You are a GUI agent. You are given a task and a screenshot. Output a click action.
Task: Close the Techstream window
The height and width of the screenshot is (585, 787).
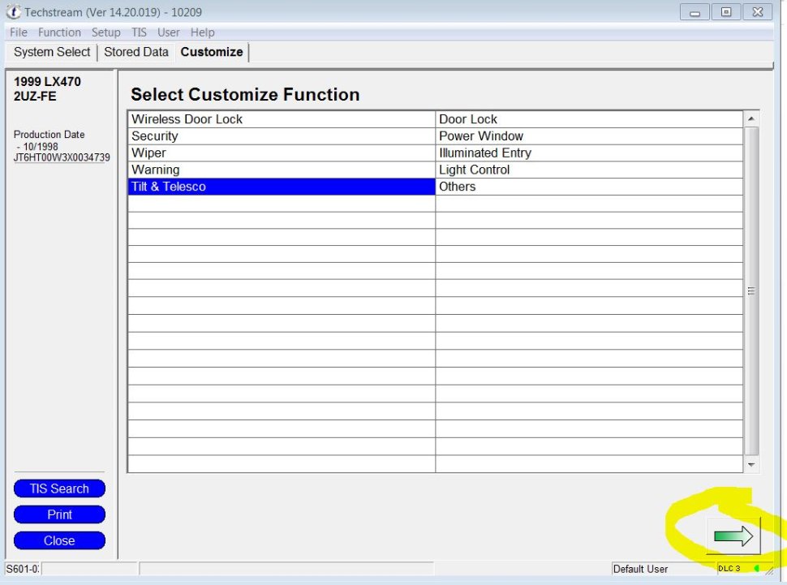coord(758,12)
